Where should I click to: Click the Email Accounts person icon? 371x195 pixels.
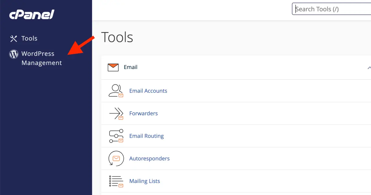point(116,91)
